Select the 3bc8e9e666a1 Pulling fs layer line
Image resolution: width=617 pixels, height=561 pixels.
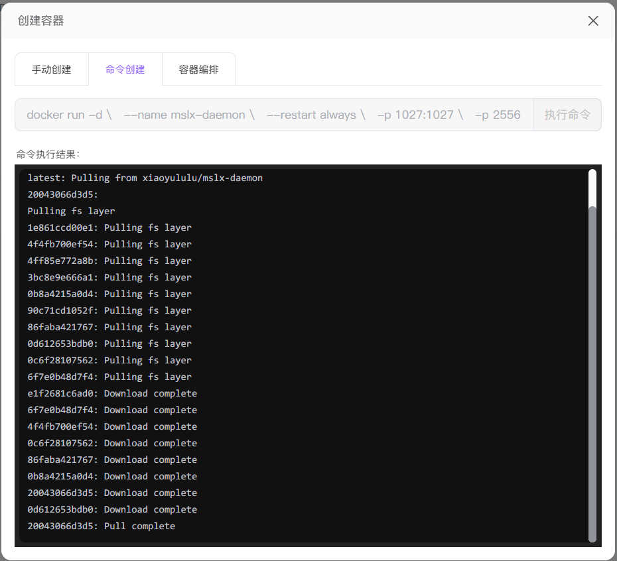click(x=109, y=277)
